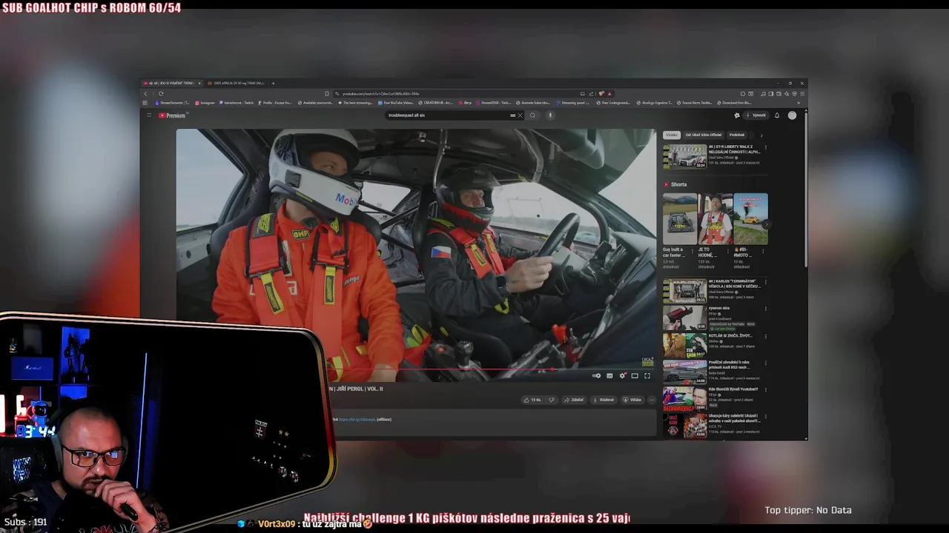Show more filter chips with the right arrow

761,135
